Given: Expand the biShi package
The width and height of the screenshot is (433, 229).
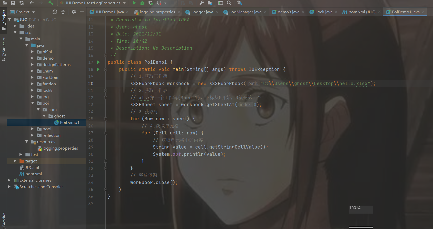Looking at the screenshot, I should [32, 52].
